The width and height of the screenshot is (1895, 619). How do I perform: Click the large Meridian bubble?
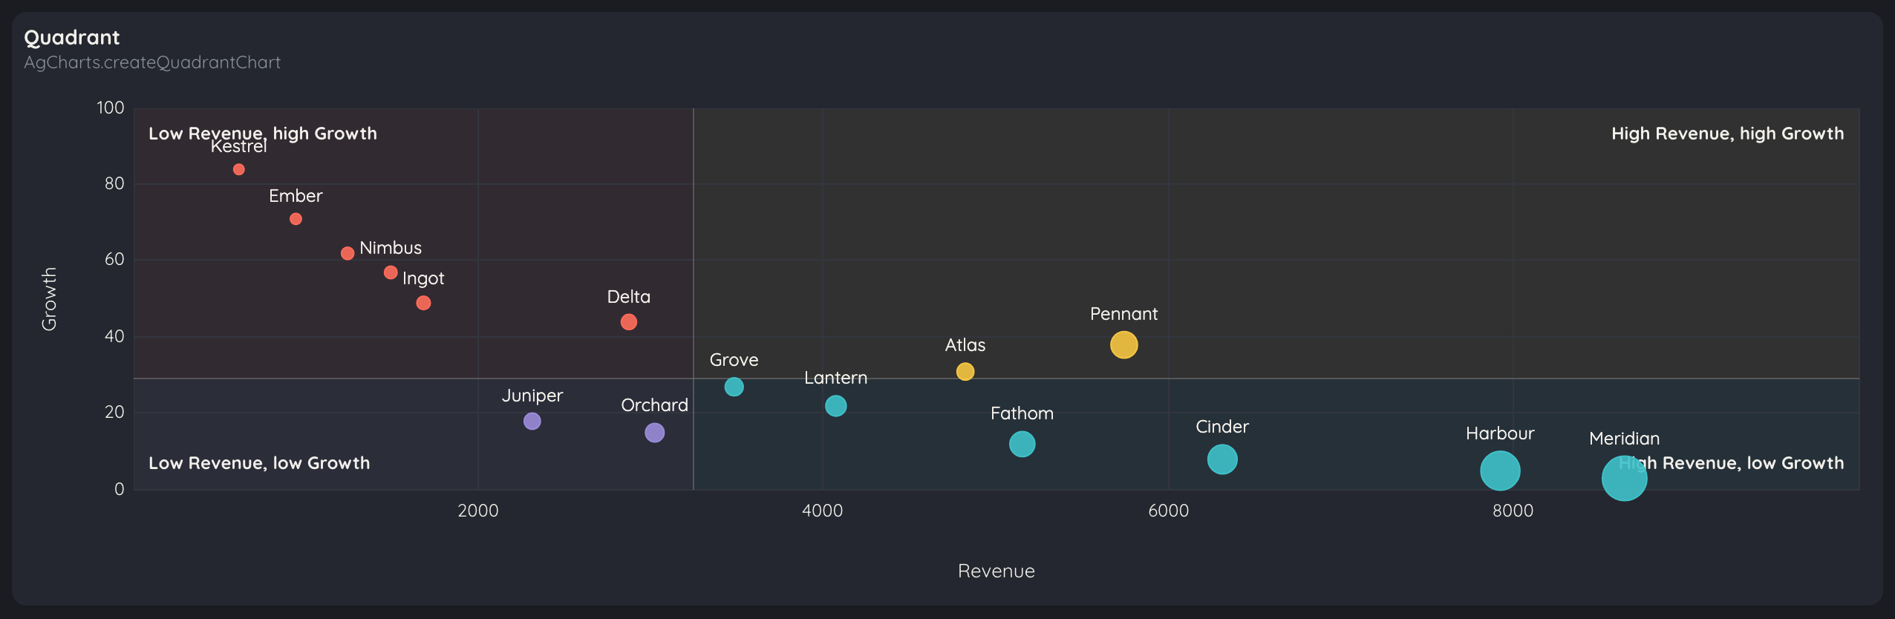1624,478
